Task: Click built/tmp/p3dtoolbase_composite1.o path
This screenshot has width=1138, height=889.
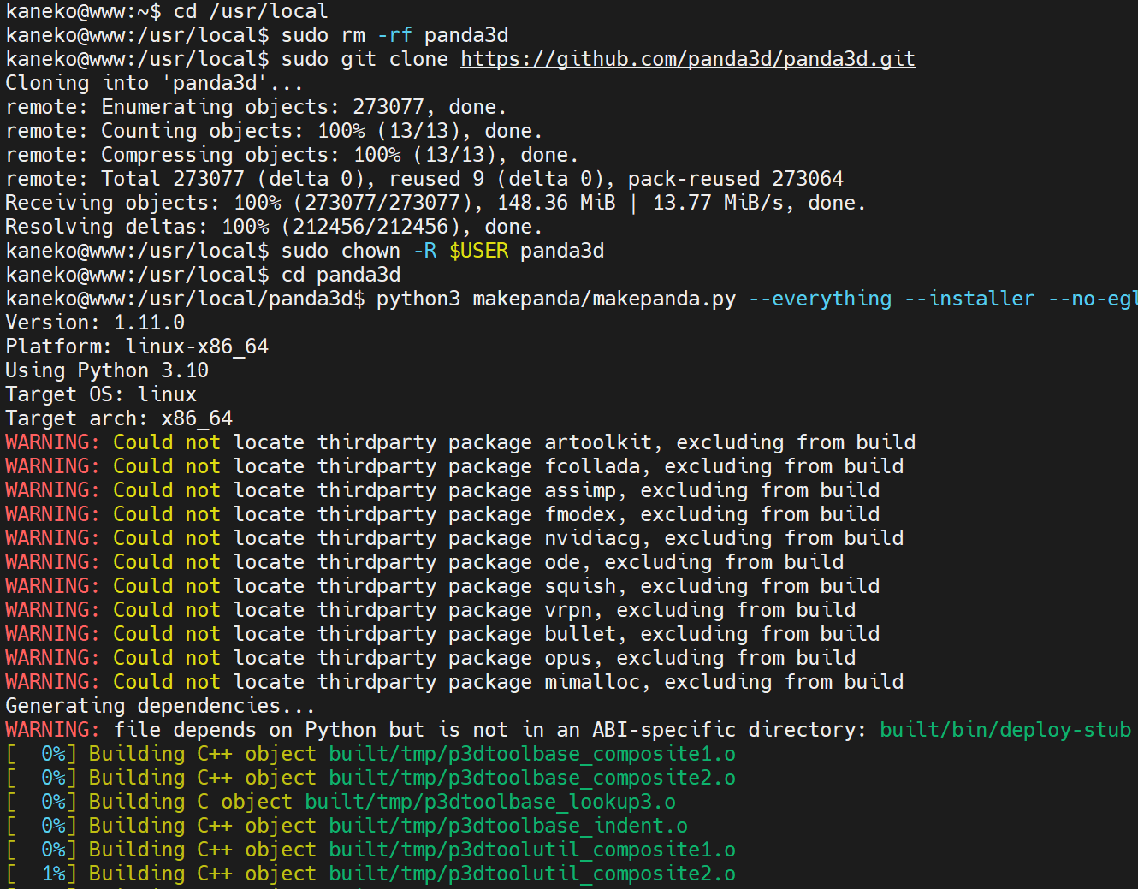Action: pyautogui.click(x=532, y=754)
